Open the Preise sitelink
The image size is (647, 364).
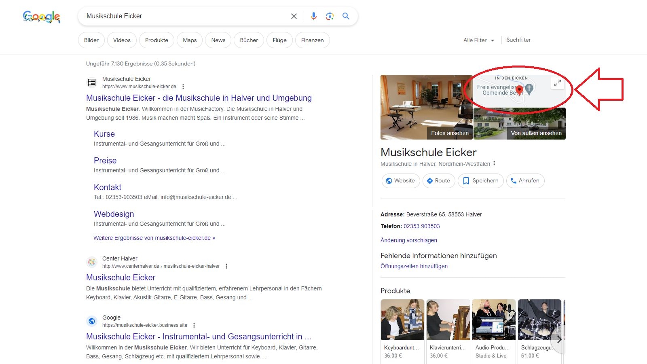(x=105, y=161)
